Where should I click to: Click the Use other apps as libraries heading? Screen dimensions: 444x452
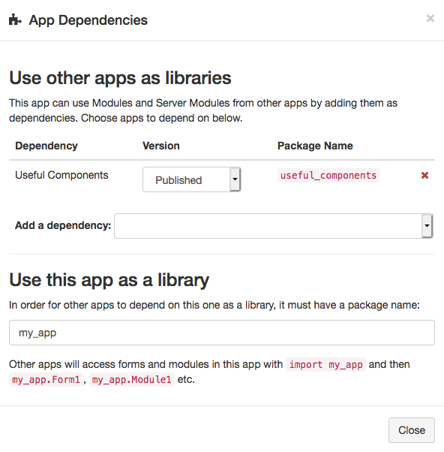point(120,78)
